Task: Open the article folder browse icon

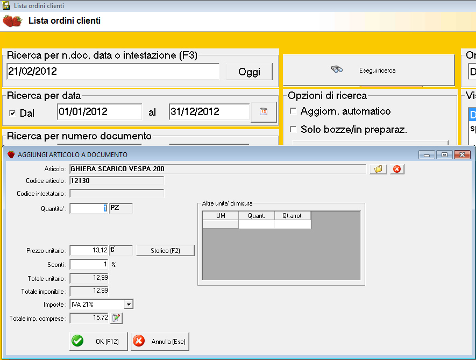Action: [378, 169]
